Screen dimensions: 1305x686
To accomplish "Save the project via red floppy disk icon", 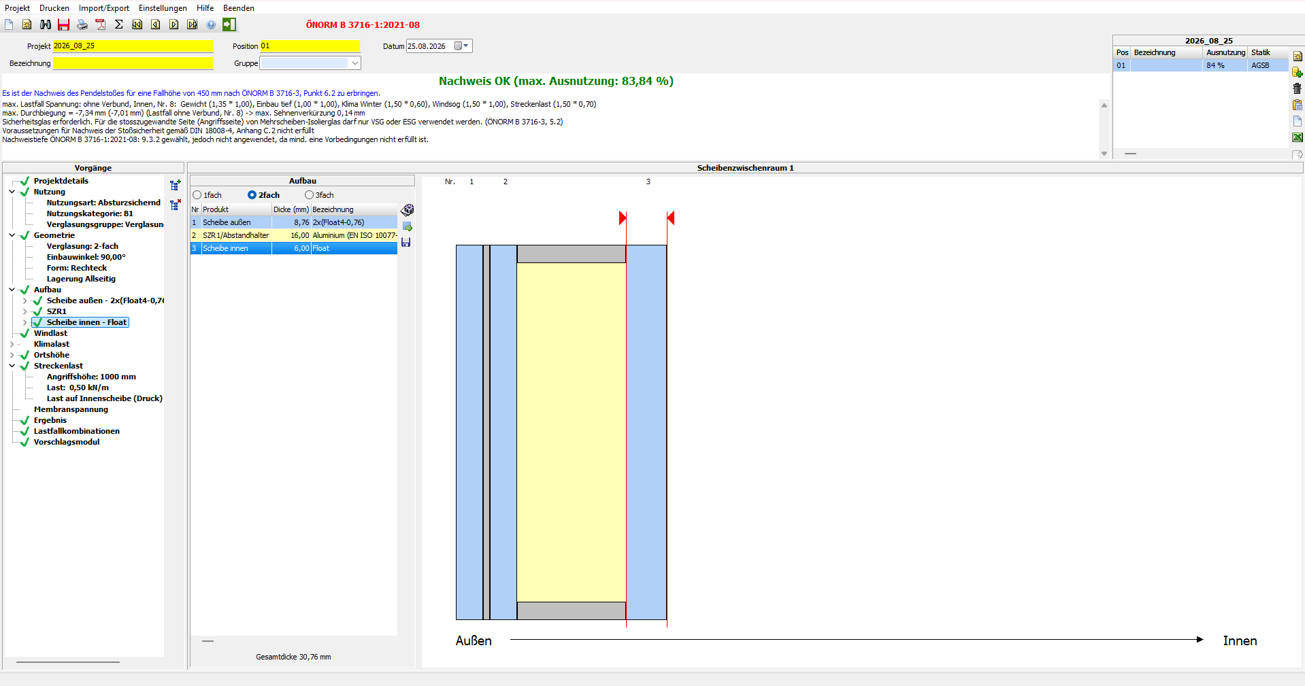I will pyautogui.click(x=64, y=24).
